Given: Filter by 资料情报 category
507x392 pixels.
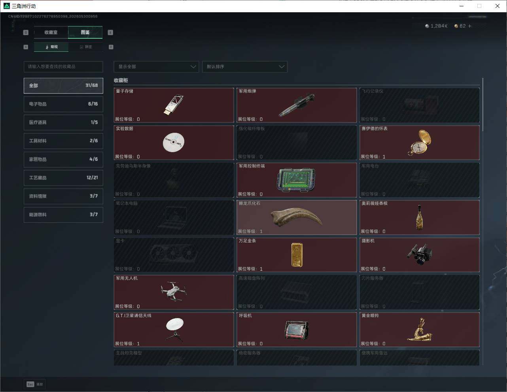Looking at the screenshot, I should click(63, 196).
